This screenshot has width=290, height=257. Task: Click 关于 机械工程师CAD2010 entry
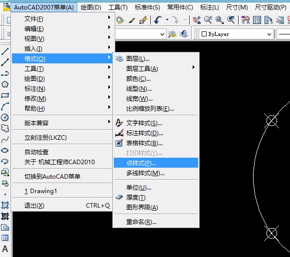point(62,162)
